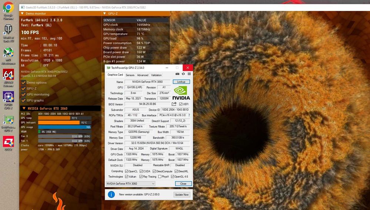
Task: Click the Update Now button
Action: tap(182, 195)
